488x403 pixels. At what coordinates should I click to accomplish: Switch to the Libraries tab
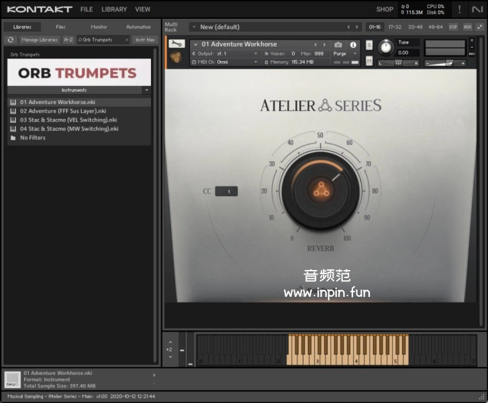22,27
